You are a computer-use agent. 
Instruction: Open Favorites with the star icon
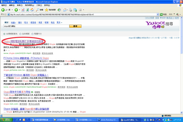[47, 10]
